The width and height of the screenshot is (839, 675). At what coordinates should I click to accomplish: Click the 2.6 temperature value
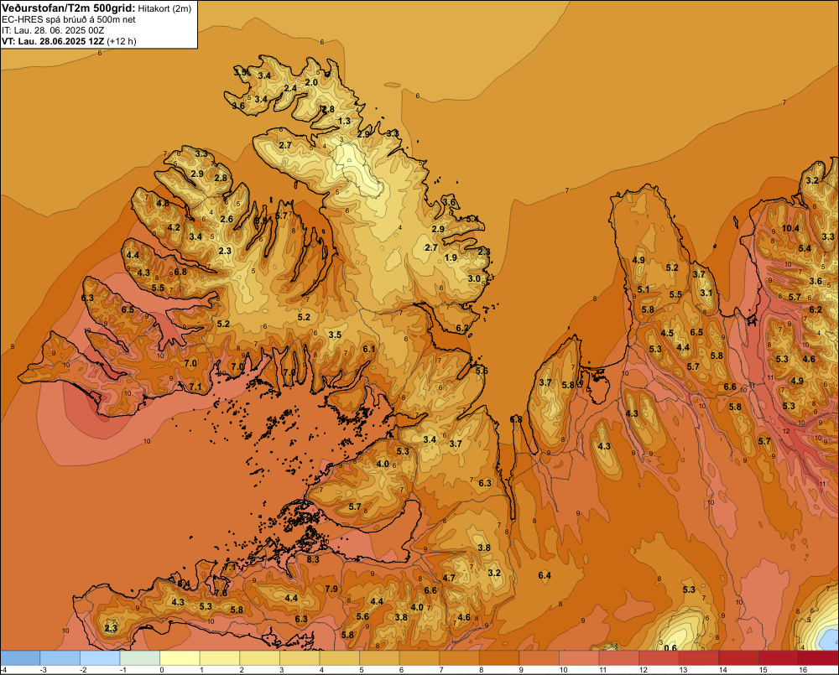227,219
